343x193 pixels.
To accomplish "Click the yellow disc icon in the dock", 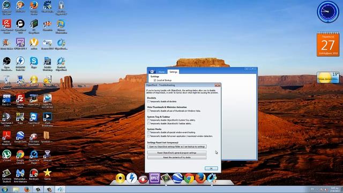I will (x=120, y=178).
